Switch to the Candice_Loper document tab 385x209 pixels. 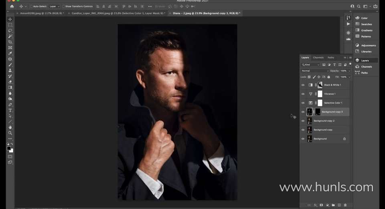[x=118, y=13]
